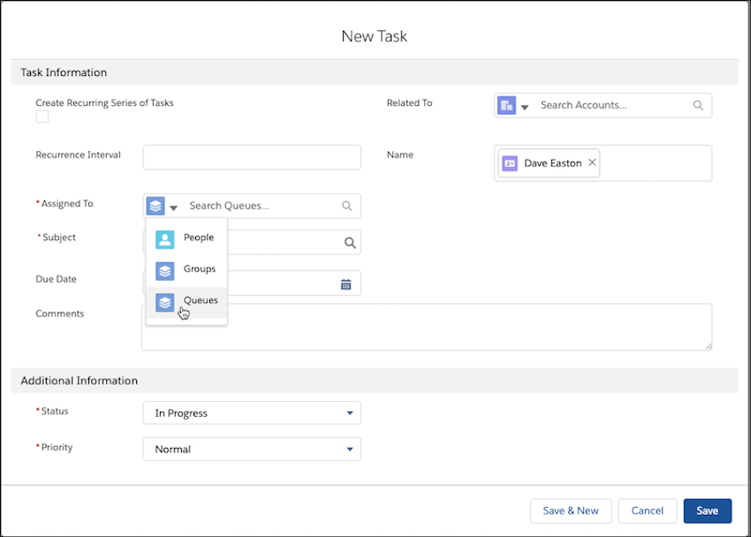
Task: Cancel the new task creation
Action: pos(647,511)
